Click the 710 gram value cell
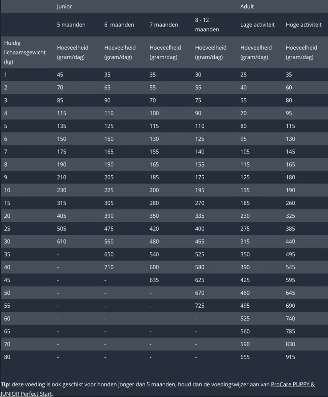 (109, 267)
